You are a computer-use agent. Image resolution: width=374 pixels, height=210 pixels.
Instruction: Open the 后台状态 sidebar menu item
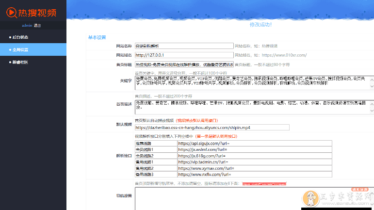click(x=20, y=37)
